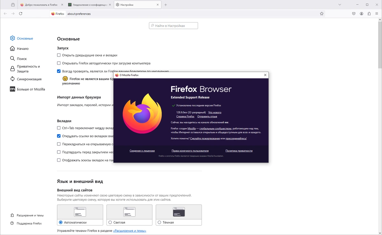
Task: Click the magnifier icon next to Поиск
Action: [x=12, y=58]
